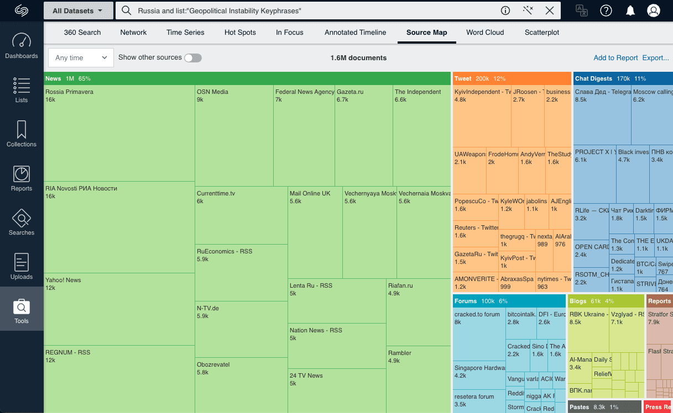Click the magic wand icon in the search bar
This screenshot has height=413, width=673.
(528, 10)
